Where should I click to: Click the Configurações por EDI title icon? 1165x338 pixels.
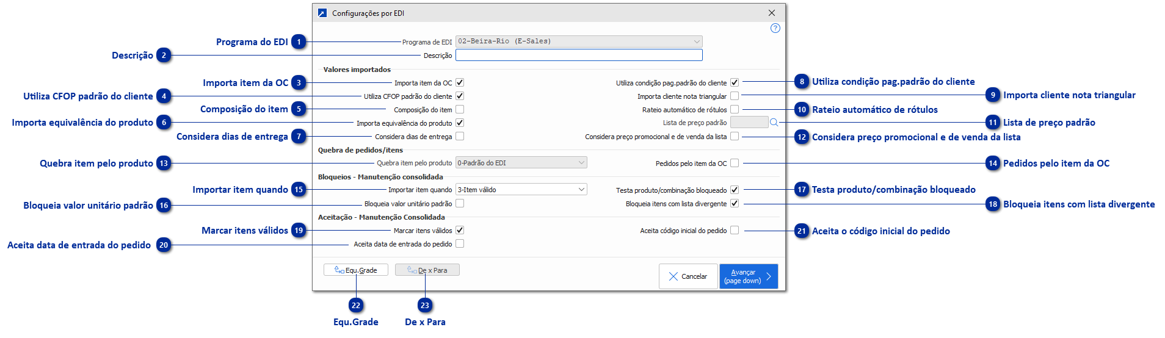[322, 13]
